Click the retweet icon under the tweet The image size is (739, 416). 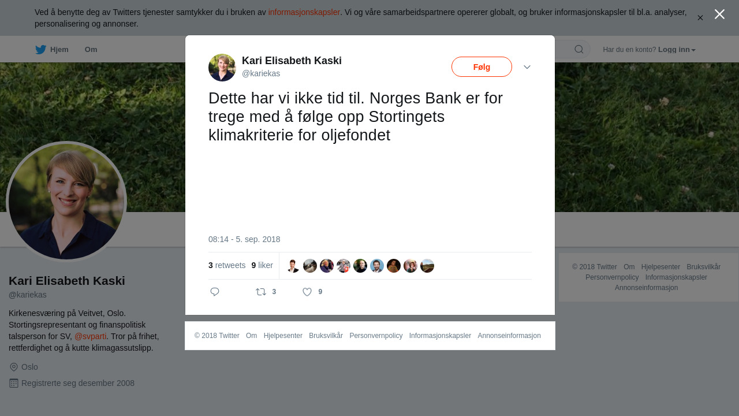pos(261,292)
